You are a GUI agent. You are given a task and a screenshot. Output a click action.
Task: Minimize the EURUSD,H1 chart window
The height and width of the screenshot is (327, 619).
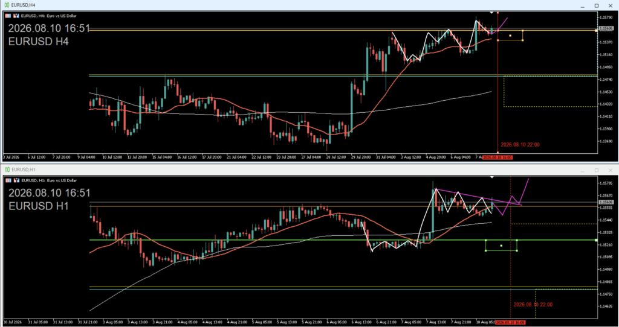click(583, 170)
